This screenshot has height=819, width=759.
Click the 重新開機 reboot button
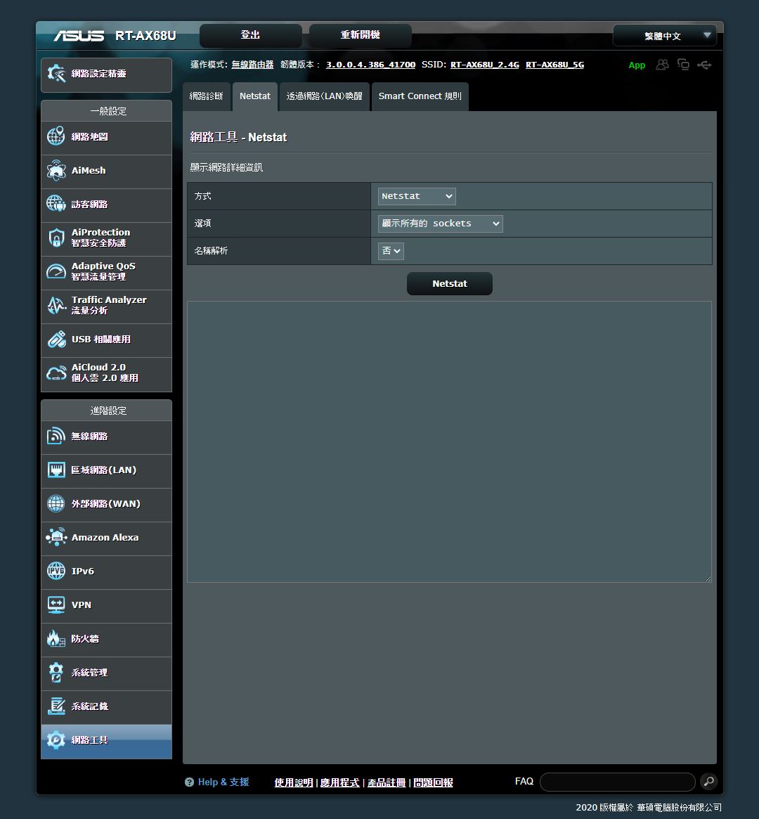coord(361,35)
